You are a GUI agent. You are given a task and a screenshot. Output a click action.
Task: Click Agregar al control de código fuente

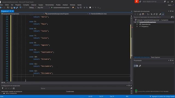click(163, 97)
